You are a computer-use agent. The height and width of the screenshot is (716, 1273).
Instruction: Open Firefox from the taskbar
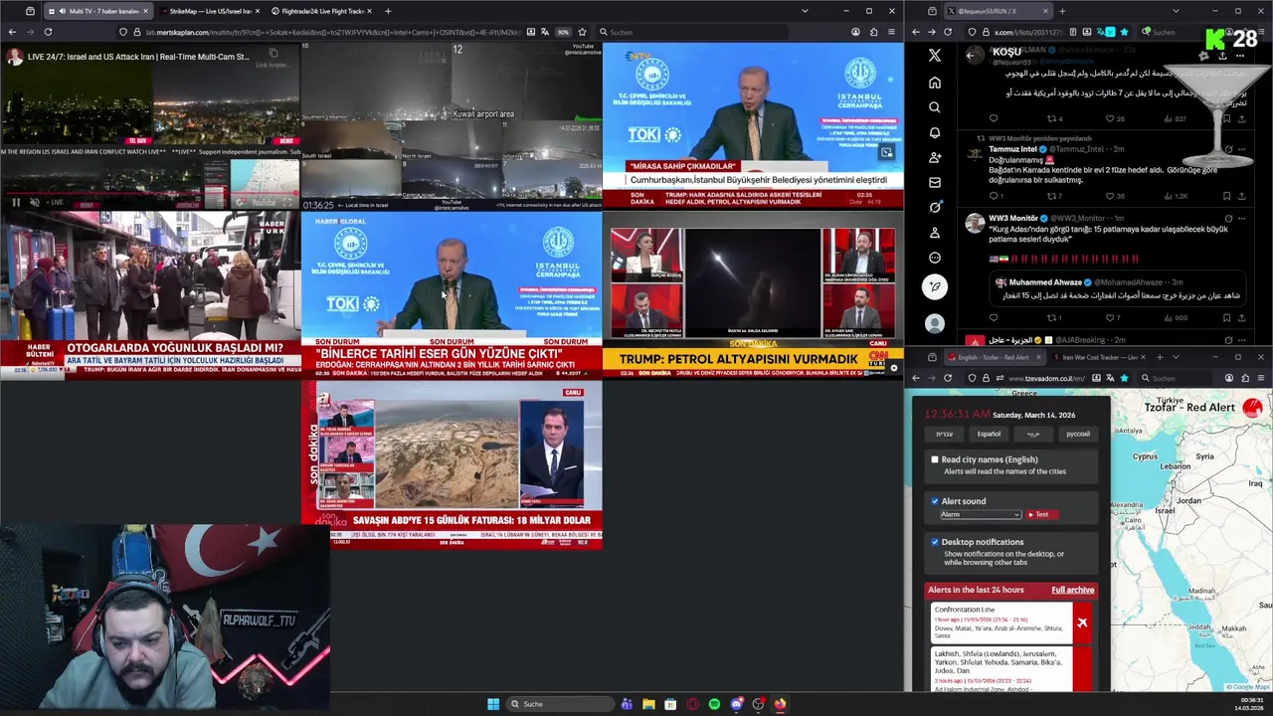coord(780,704)
